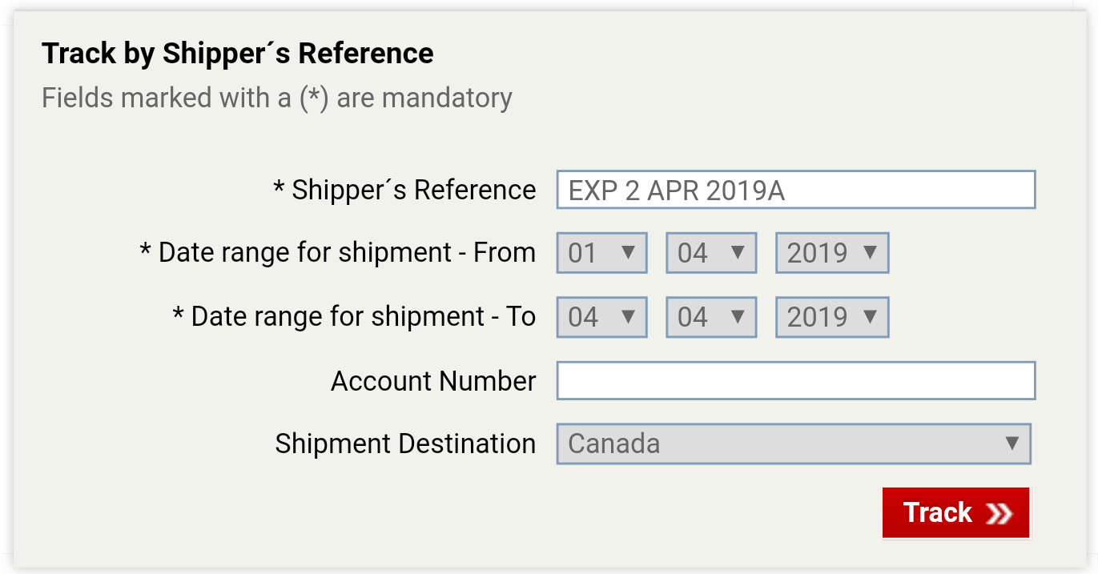Click the Shipment Destination label
Screen dimensions: 1098x574
coord(405,444)
